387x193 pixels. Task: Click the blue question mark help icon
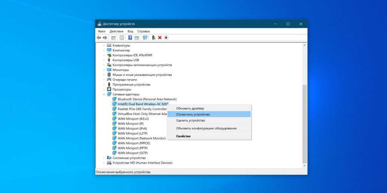(130, 38)
